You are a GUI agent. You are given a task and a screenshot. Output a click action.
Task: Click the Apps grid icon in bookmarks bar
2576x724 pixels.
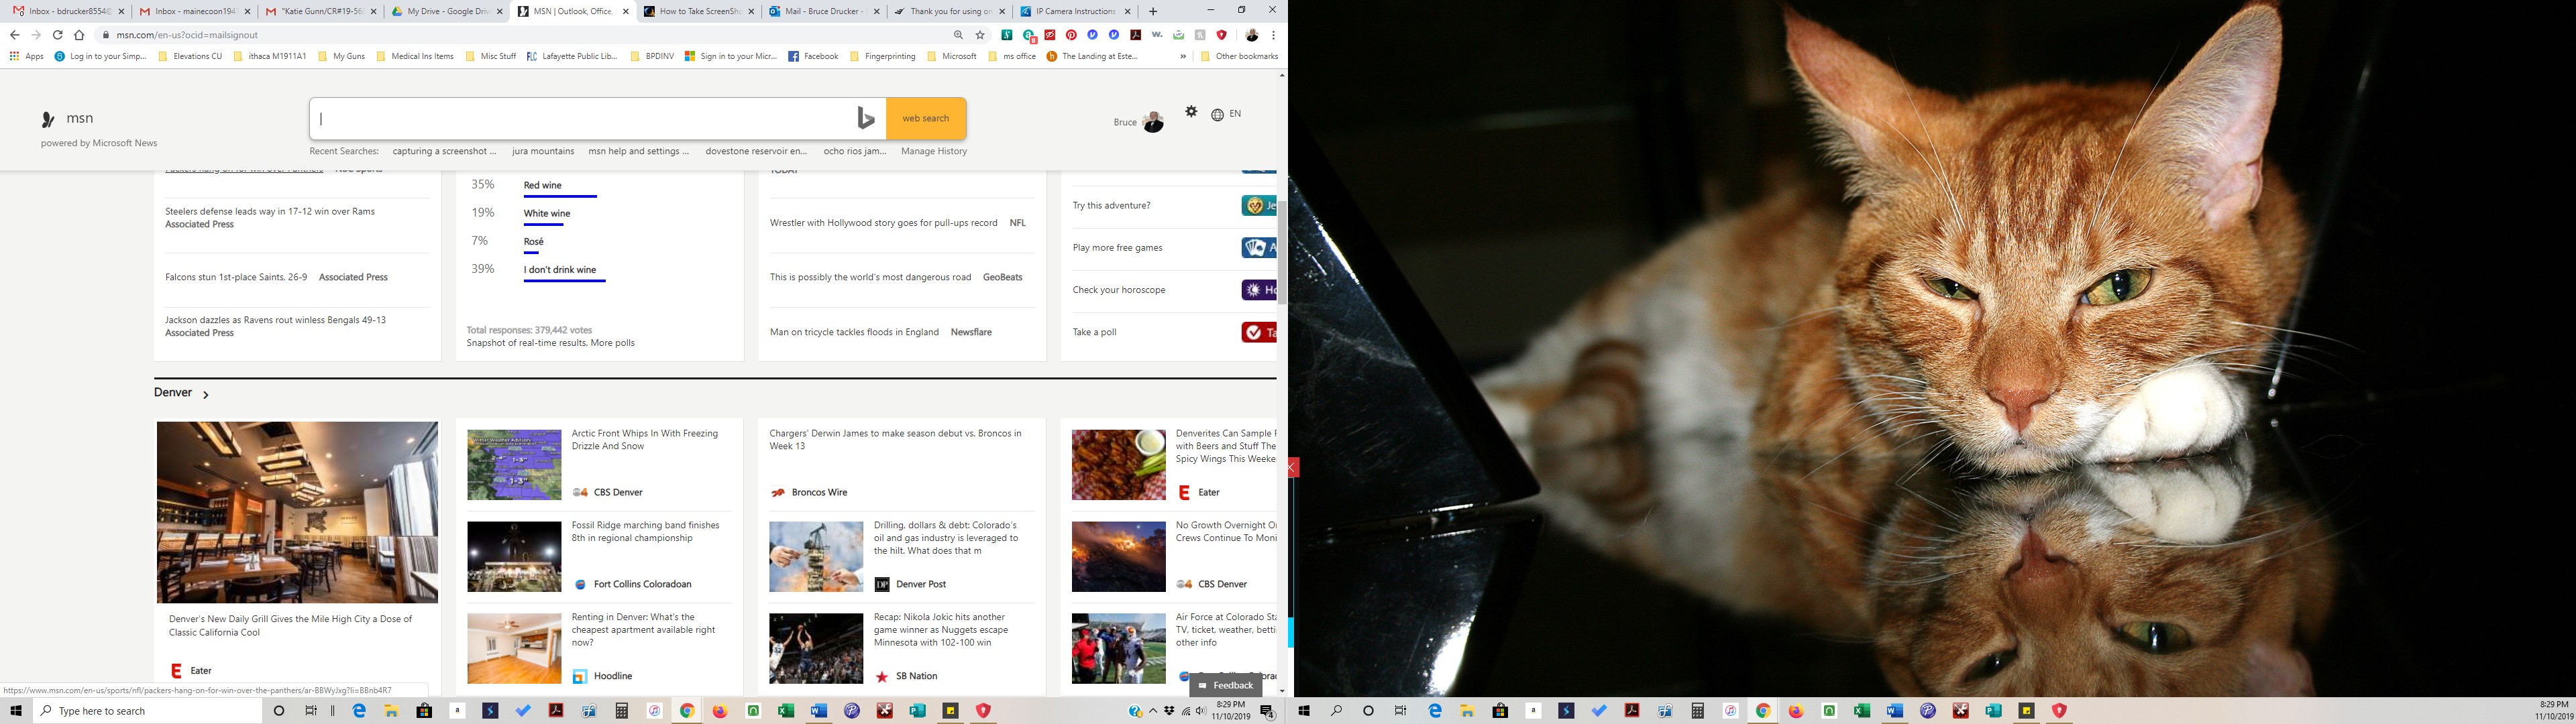(x=14, y=57)
